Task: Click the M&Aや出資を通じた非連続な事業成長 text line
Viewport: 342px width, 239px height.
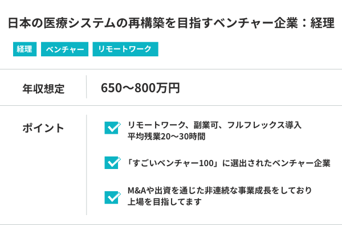Action: (220, 191)
